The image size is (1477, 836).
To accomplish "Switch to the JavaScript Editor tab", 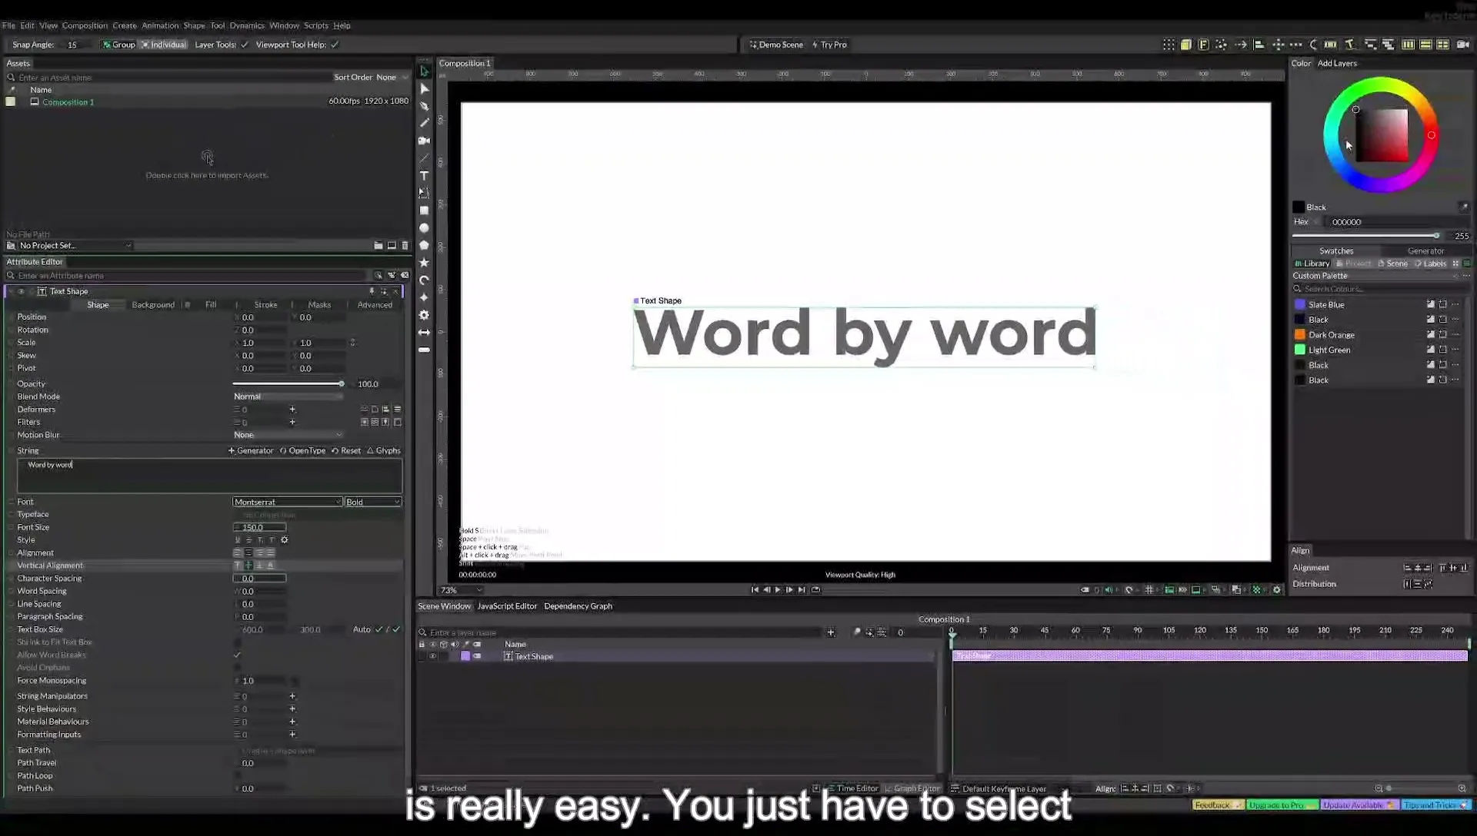I will coord(507,606).
